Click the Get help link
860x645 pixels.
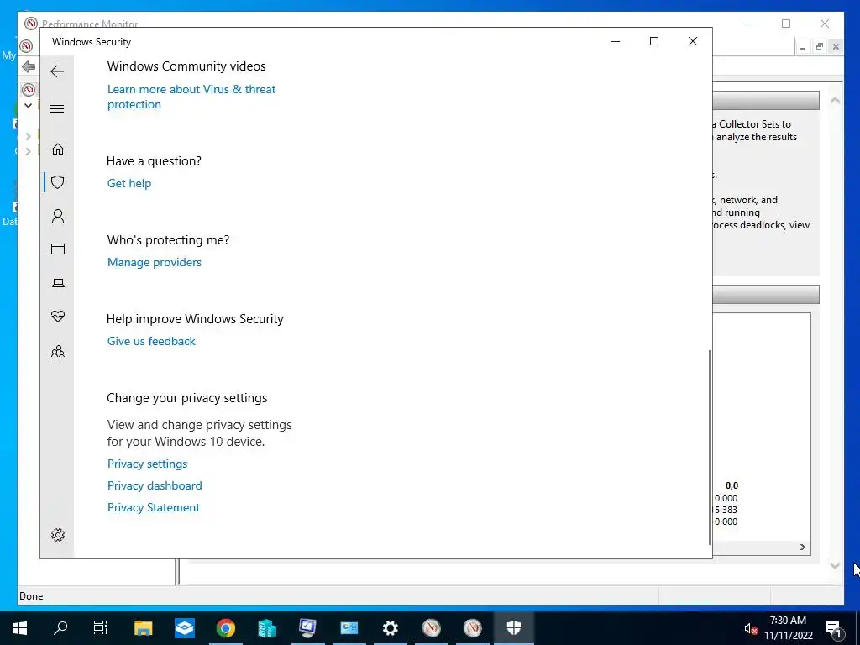coord(128,183)
